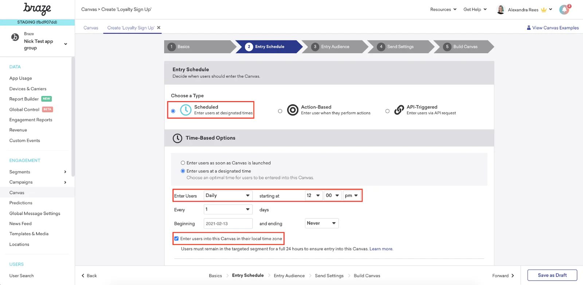The image size is (583, 285).
Task: Open the hour dropdown showing 12
Action: pos(313,196)
